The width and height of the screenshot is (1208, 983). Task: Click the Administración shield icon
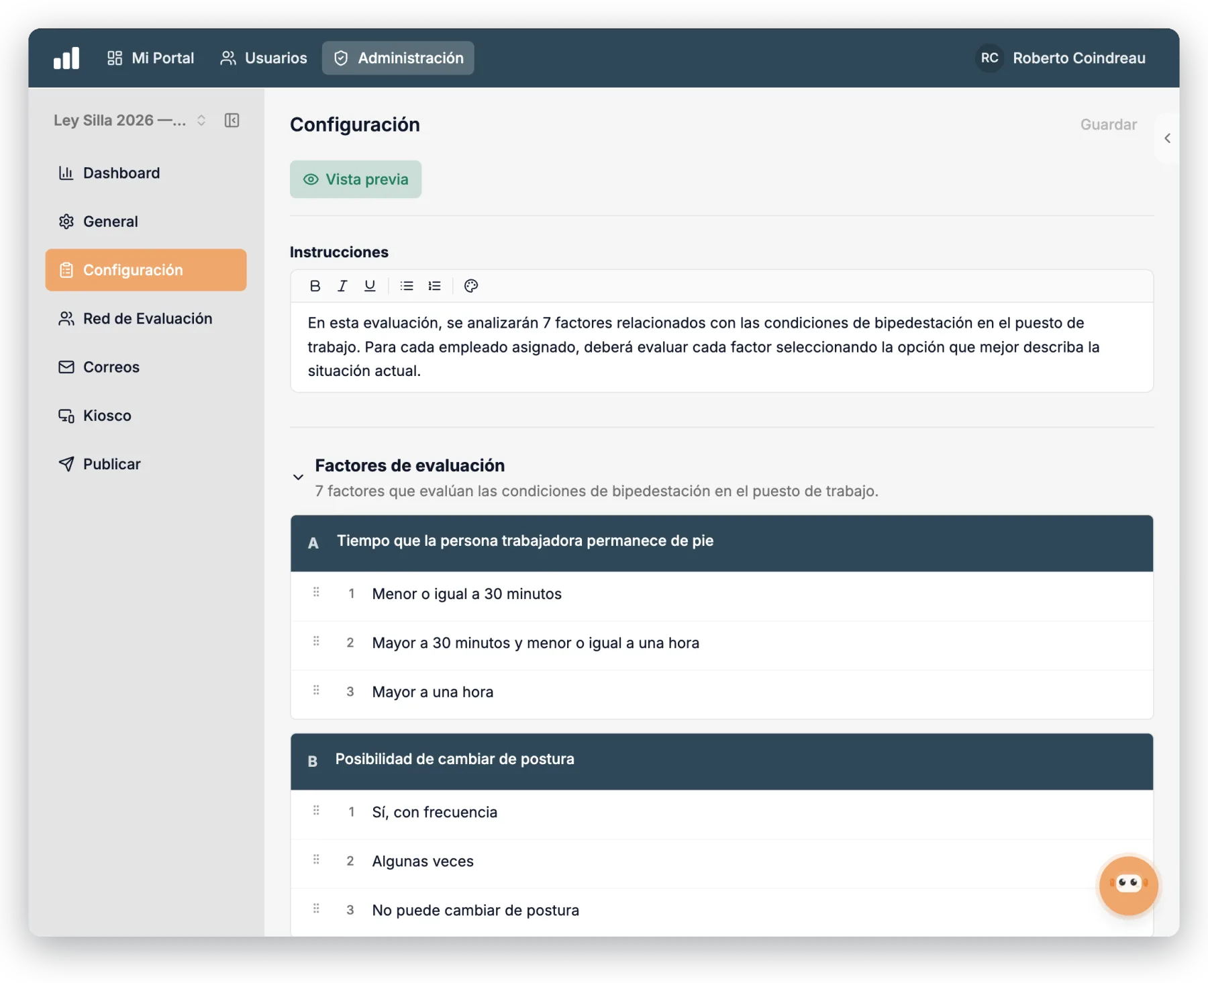[341, 58]
